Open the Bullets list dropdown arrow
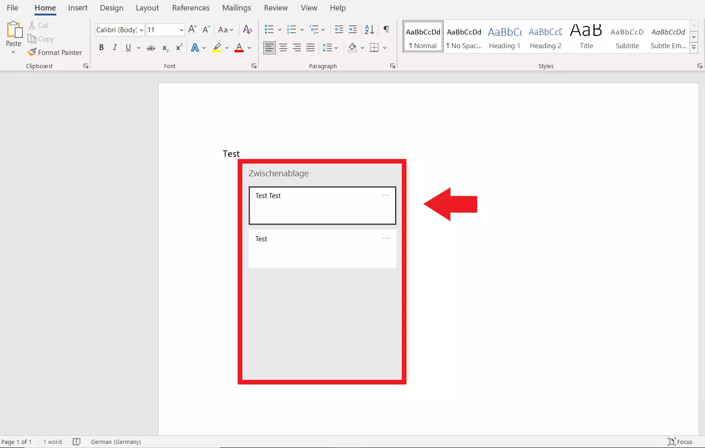 tap(279, 30)
